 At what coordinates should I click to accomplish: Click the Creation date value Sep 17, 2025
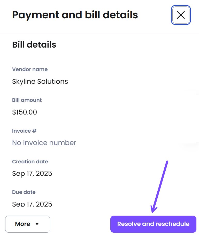pyautogui.click(x=32, y=173)
